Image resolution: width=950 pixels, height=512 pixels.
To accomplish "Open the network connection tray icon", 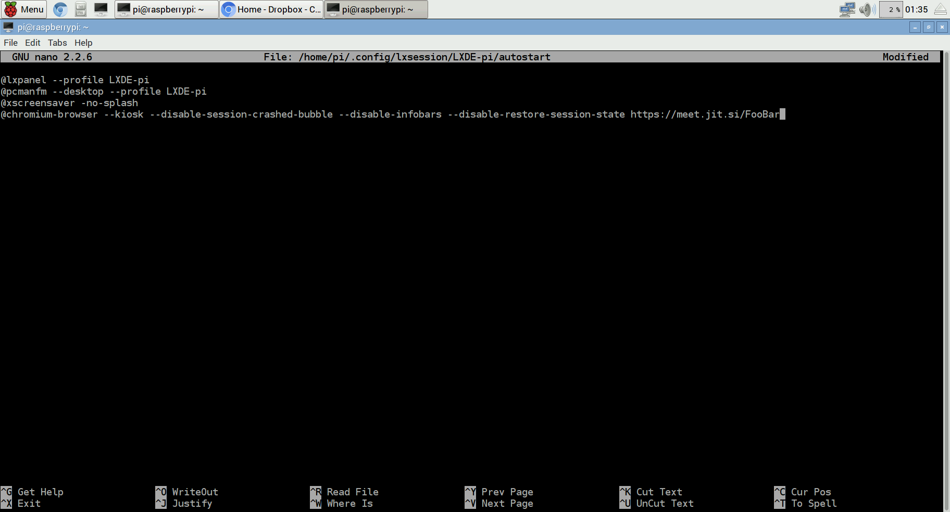I will 847,9.
